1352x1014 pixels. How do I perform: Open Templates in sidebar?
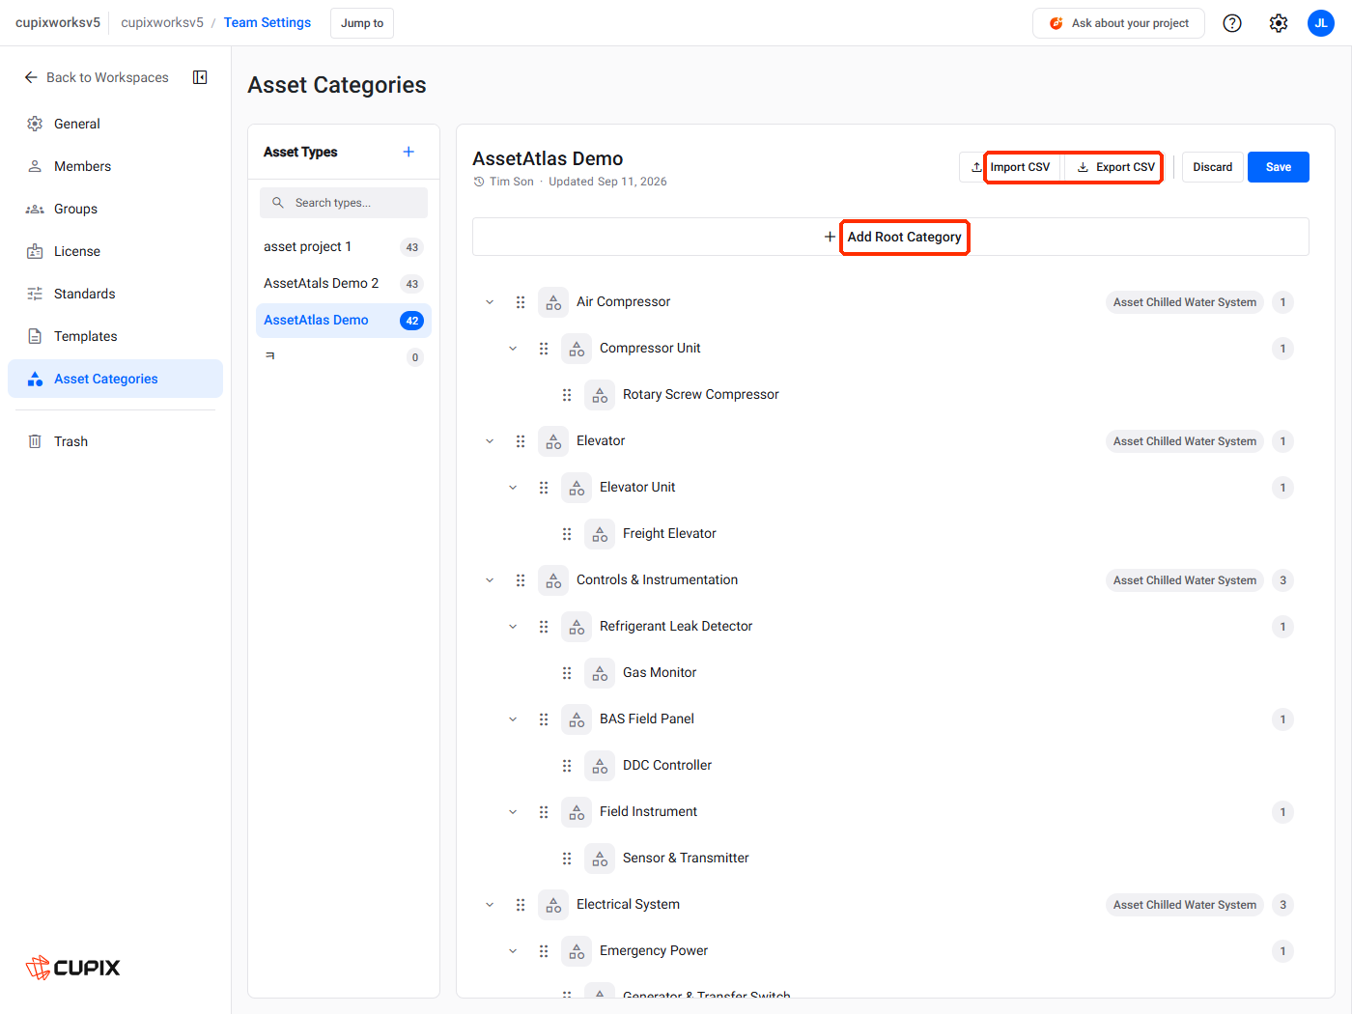tap(115, 336)
